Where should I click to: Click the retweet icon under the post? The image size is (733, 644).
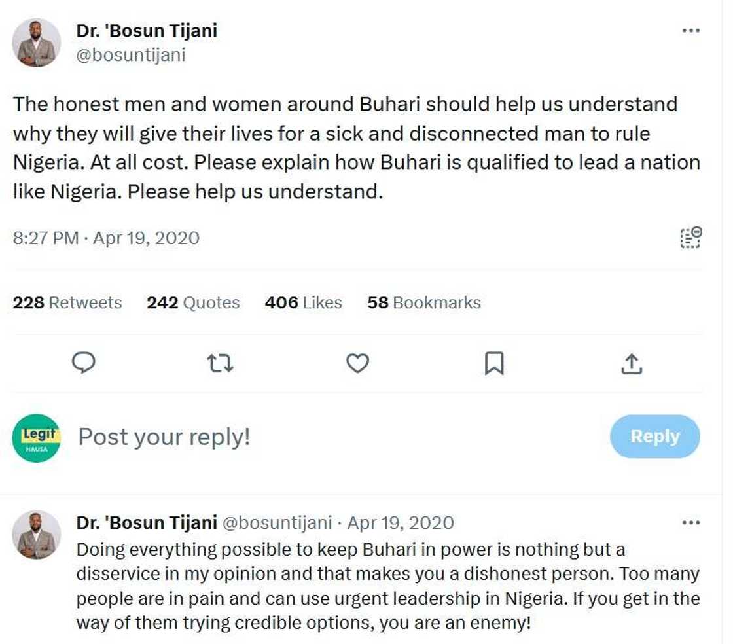[x=221, y=363]
